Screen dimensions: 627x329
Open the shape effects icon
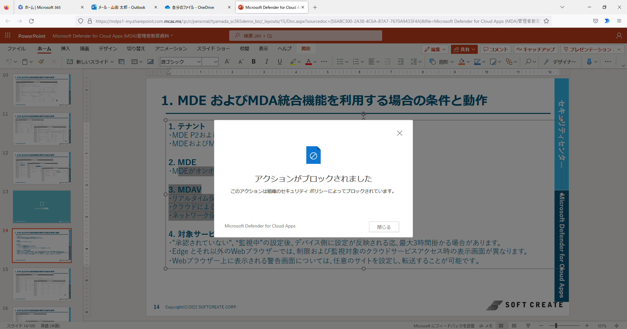493,62
